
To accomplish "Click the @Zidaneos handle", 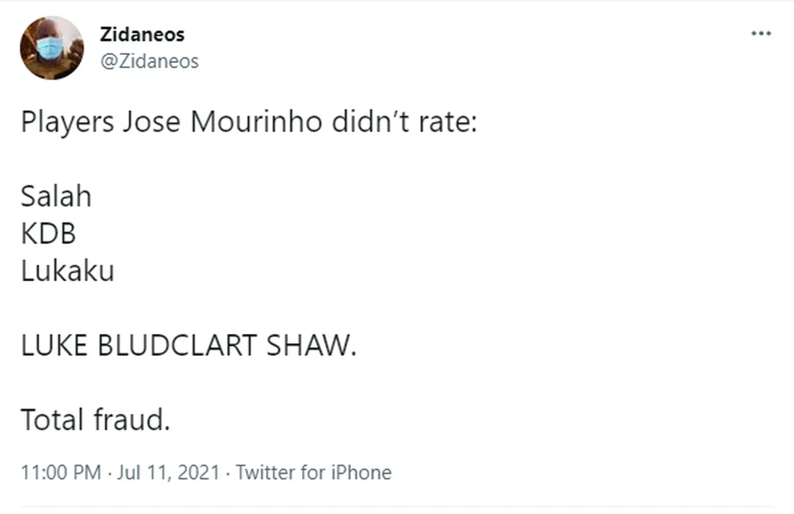I will coord(149,61).
